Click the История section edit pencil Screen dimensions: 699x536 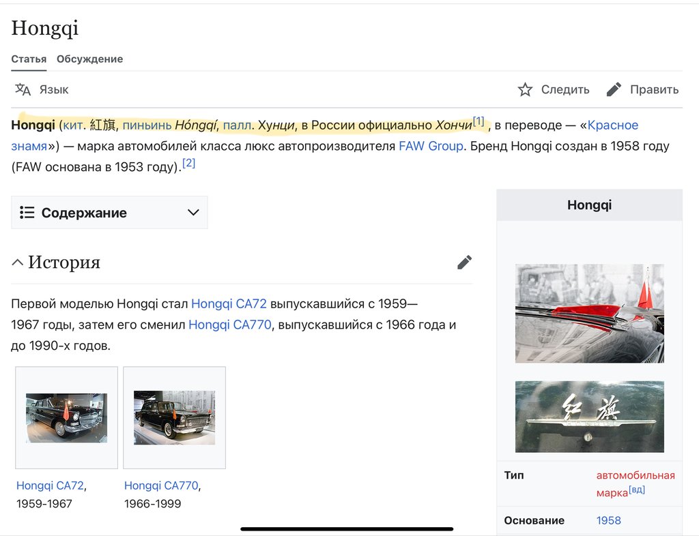pos(464,263)
